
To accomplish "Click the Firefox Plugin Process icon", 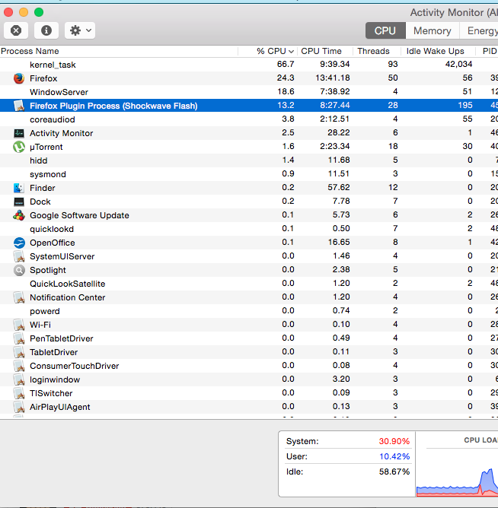I will coord(19,106).
